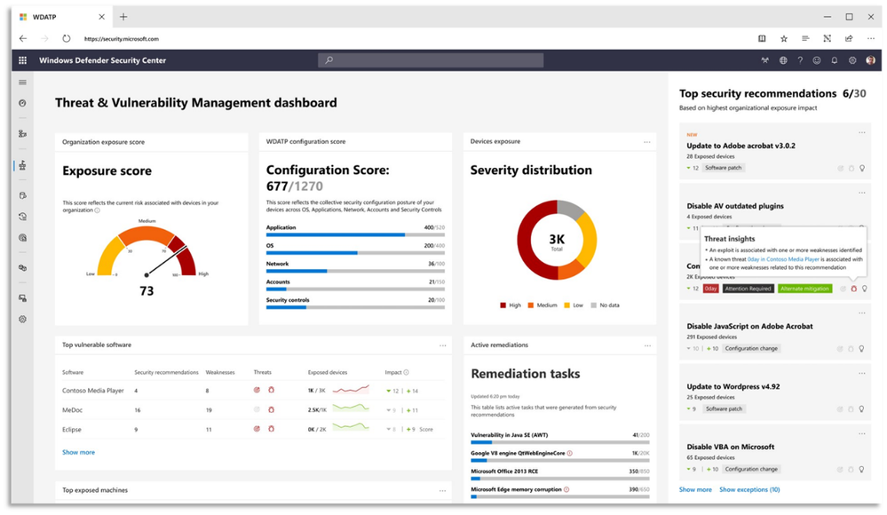Screen dimensions: 887x515
Task: Go back with browser back arrow
Action: [22, 38]
